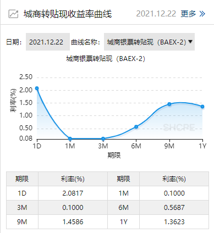This screenshot has height=233, width=214.
Task: Click the 3M x-axis label
Action: click(103, 146)
